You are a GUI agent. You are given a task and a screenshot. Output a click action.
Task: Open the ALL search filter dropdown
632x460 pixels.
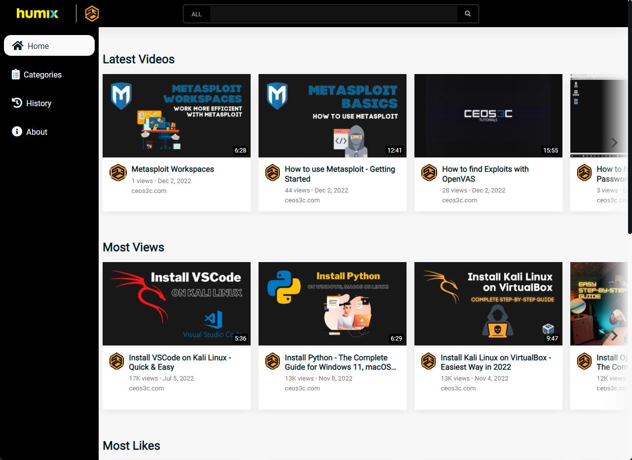coord(197,14)
